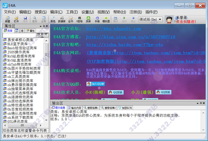Open the bbs.e4asoft.com forum link
Screen dimensions: 208x141
click(x=114, y=29)
